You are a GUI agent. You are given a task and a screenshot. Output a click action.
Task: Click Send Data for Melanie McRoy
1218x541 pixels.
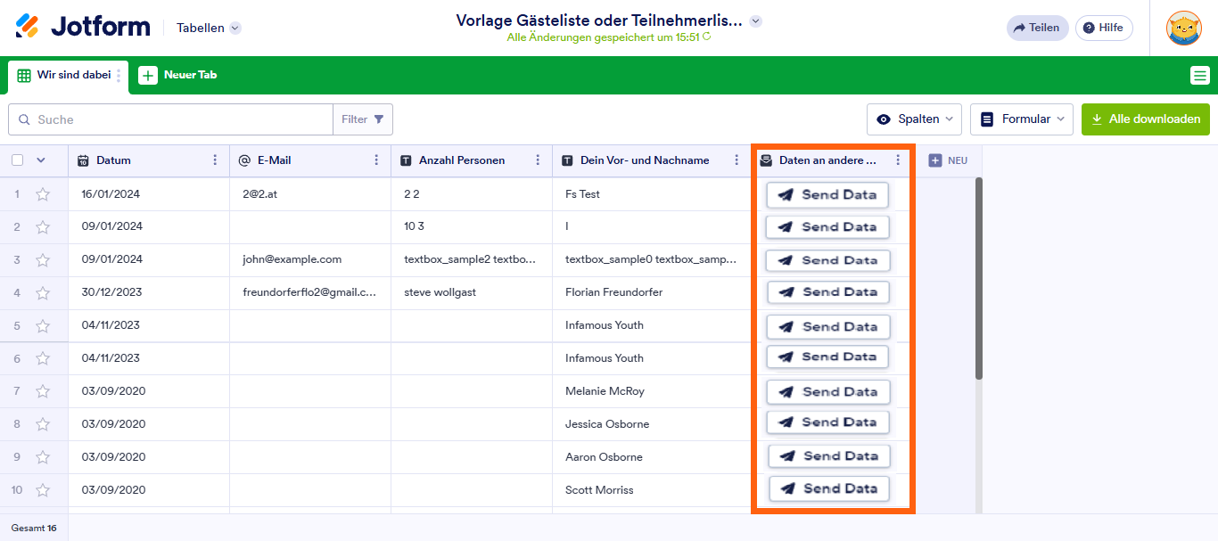tap(828, 391)
